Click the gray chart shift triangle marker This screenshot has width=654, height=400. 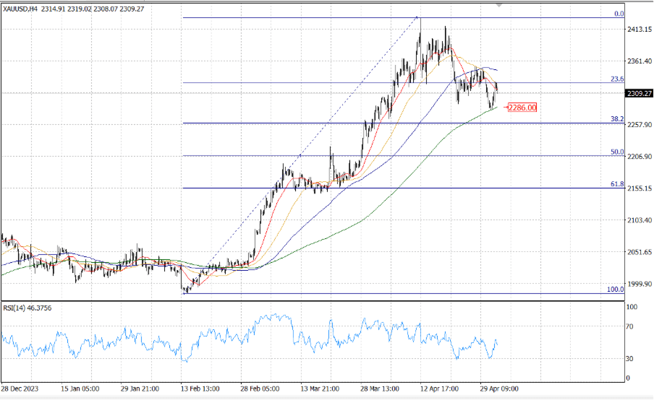[x=499, y=5]
